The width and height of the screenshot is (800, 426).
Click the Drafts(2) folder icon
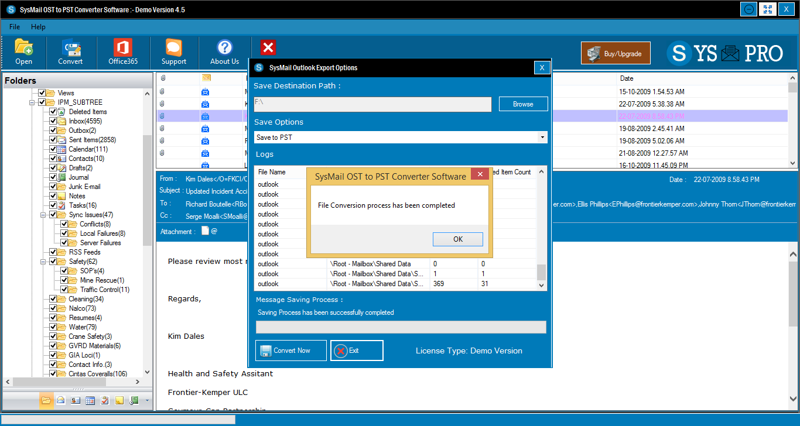(61, 168)
